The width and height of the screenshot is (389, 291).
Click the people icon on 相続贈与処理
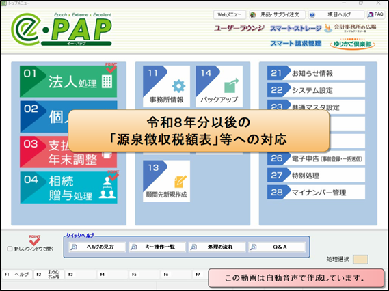[x=107, y=188]
